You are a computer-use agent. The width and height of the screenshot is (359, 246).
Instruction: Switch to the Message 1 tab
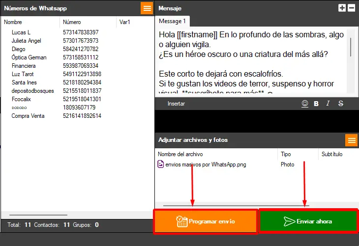click(172, 21)
